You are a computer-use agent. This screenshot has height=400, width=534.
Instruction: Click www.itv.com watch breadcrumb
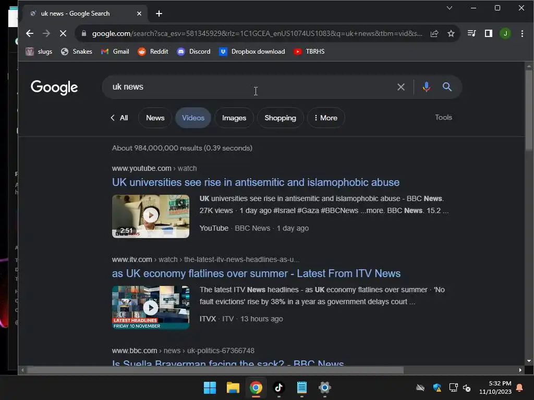[x=205, y=259]
